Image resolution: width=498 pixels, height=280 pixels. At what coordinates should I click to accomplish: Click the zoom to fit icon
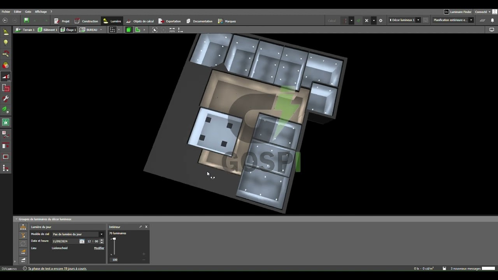tap(155, 30)
